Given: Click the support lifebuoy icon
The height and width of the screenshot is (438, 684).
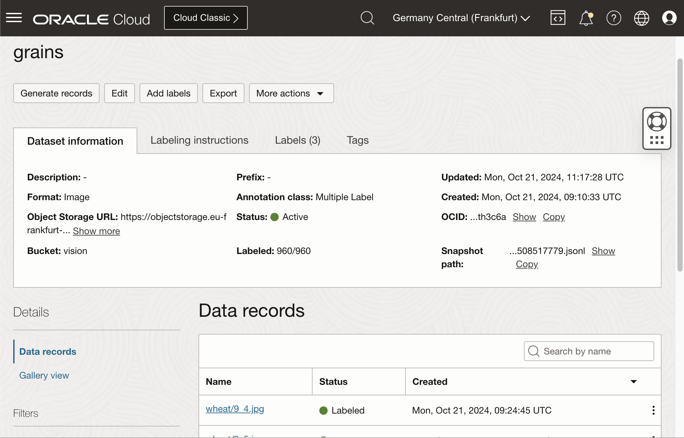Looking at the screenshot, I should tap(657, 122).
